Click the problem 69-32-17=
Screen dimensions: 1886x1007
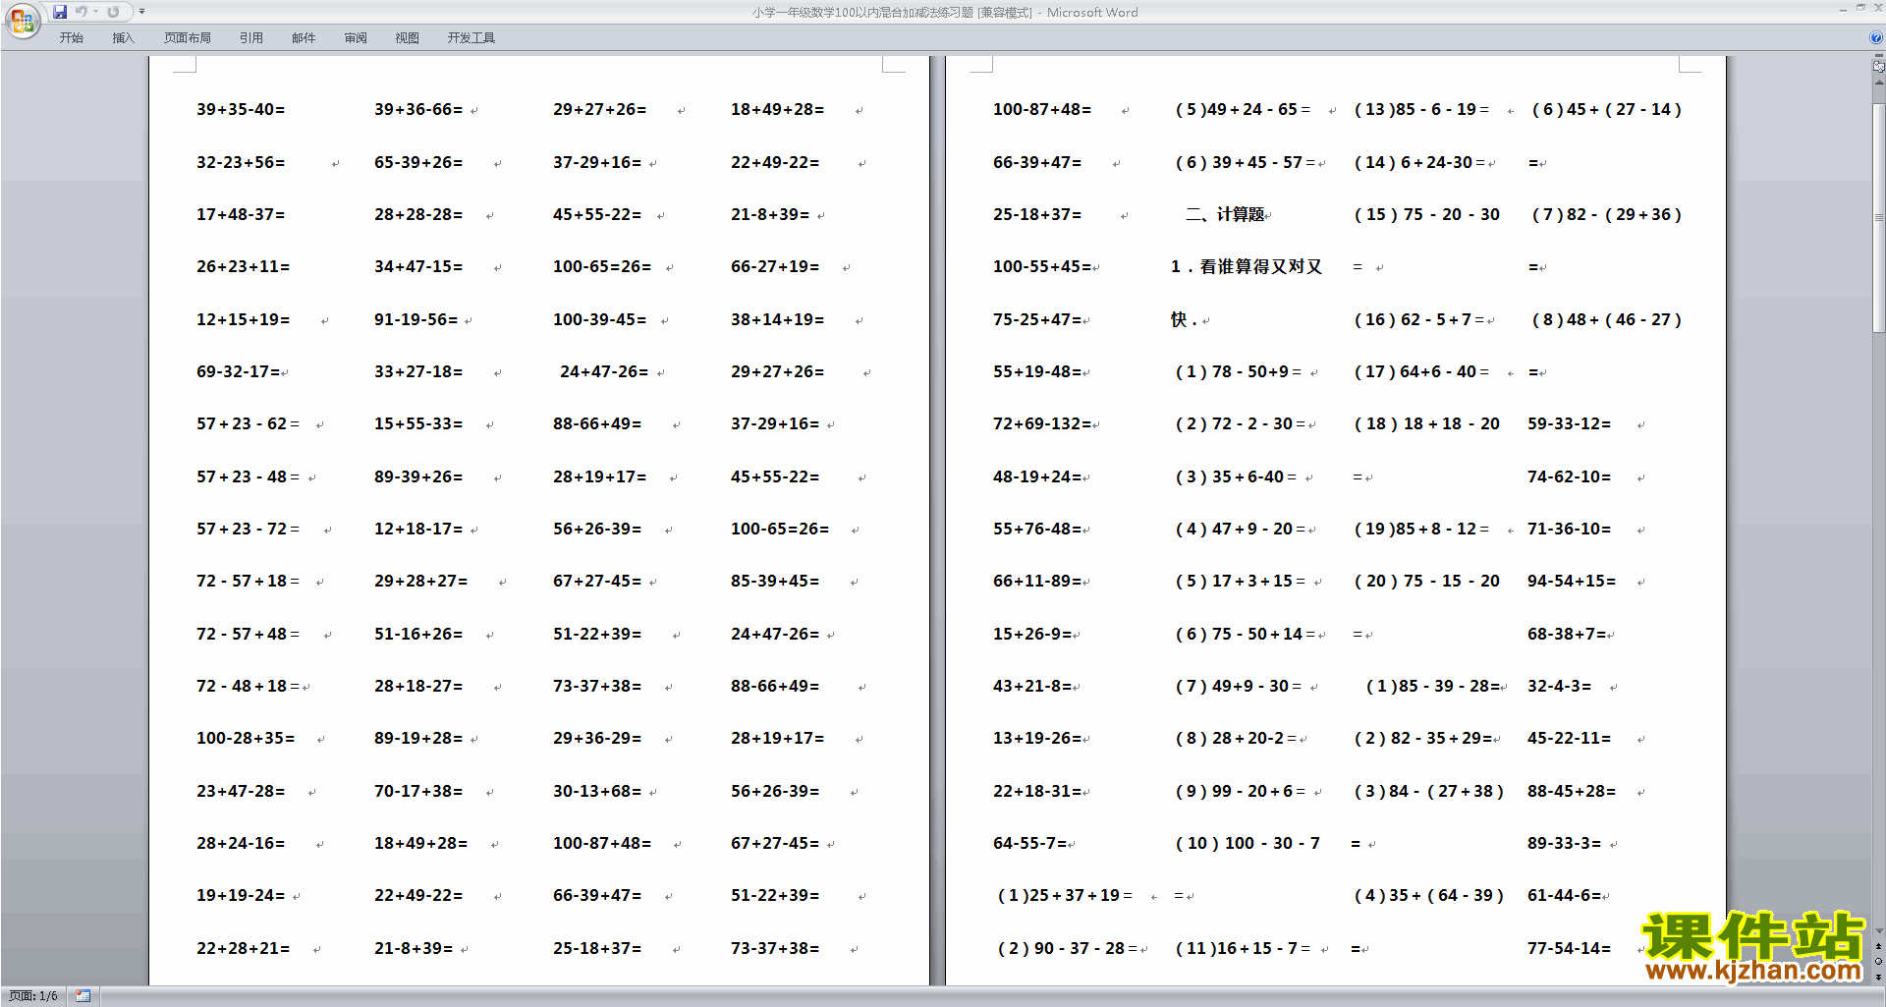click(x=239, y=371)
